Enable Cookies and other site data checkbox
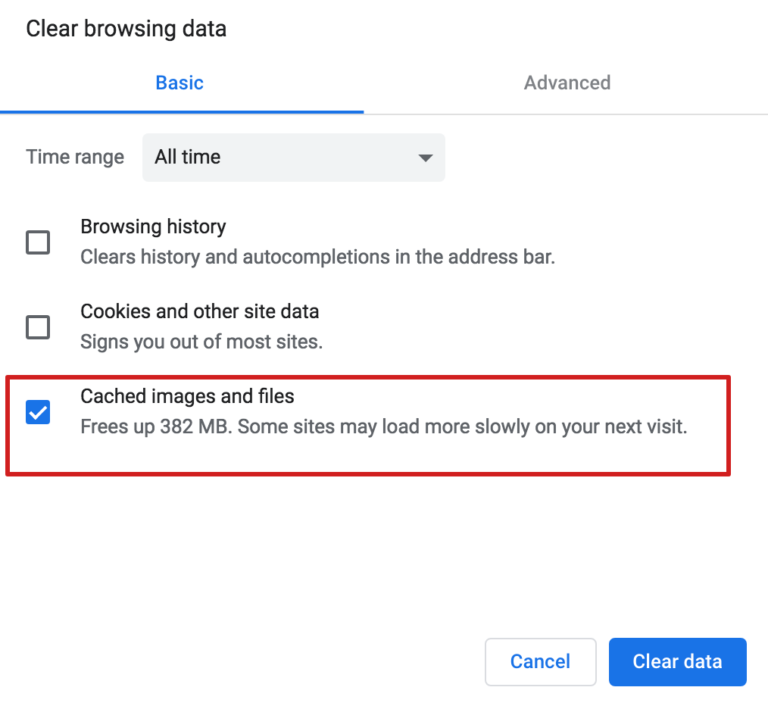768x706 pixels. coord(38,326)
